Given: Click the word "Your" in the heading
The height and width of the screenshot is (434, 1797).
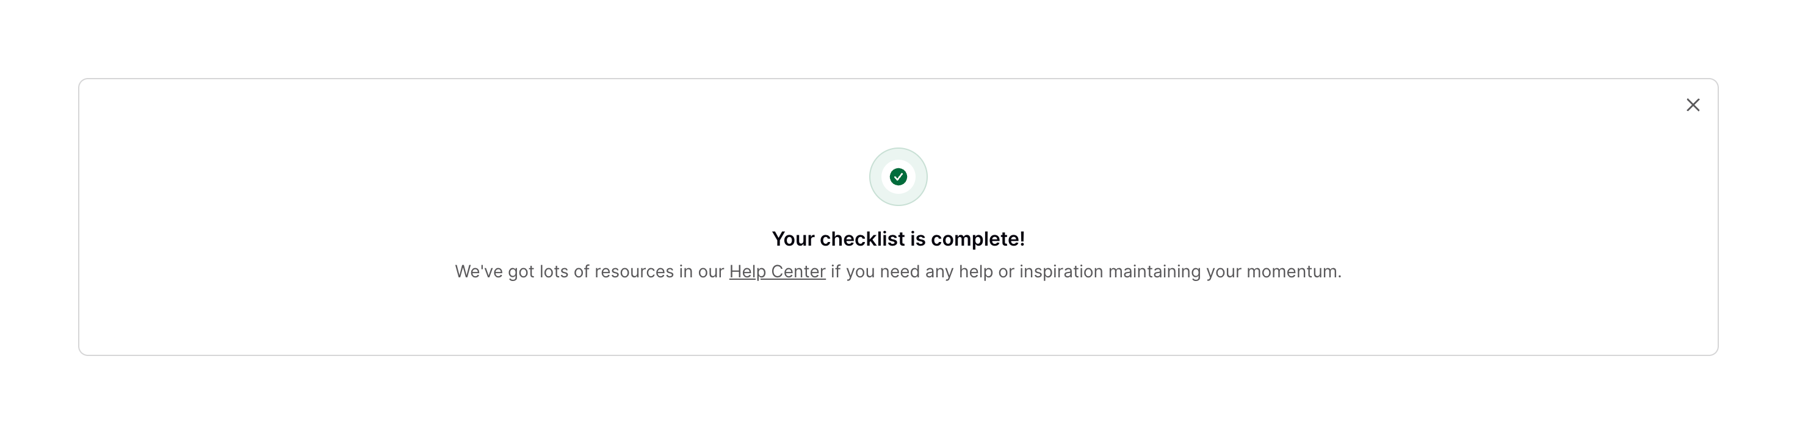Looking at the screenshot, I should [x=793, y=239].
